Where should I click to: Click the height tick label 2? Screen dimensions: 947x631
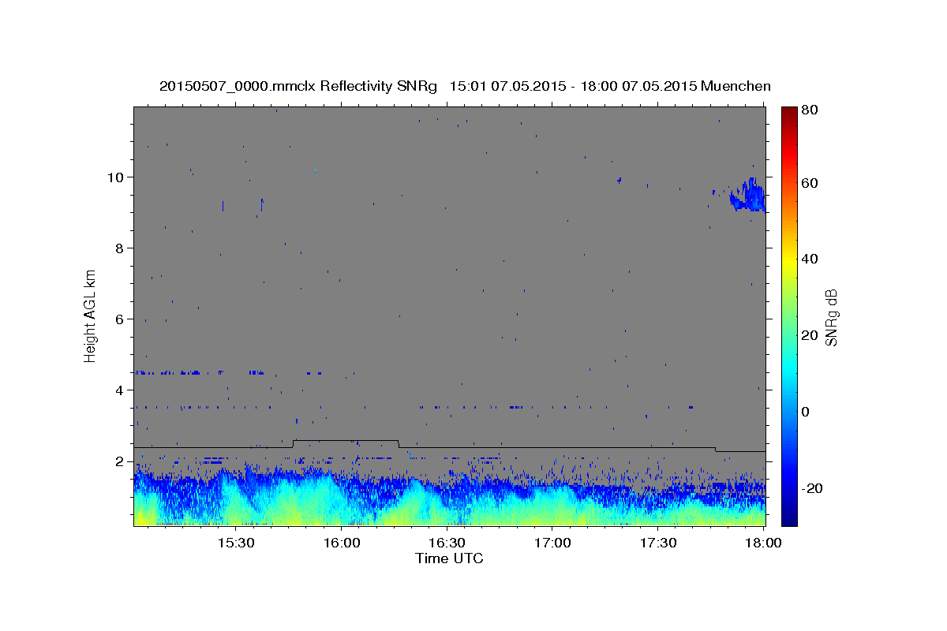(121, 461)
